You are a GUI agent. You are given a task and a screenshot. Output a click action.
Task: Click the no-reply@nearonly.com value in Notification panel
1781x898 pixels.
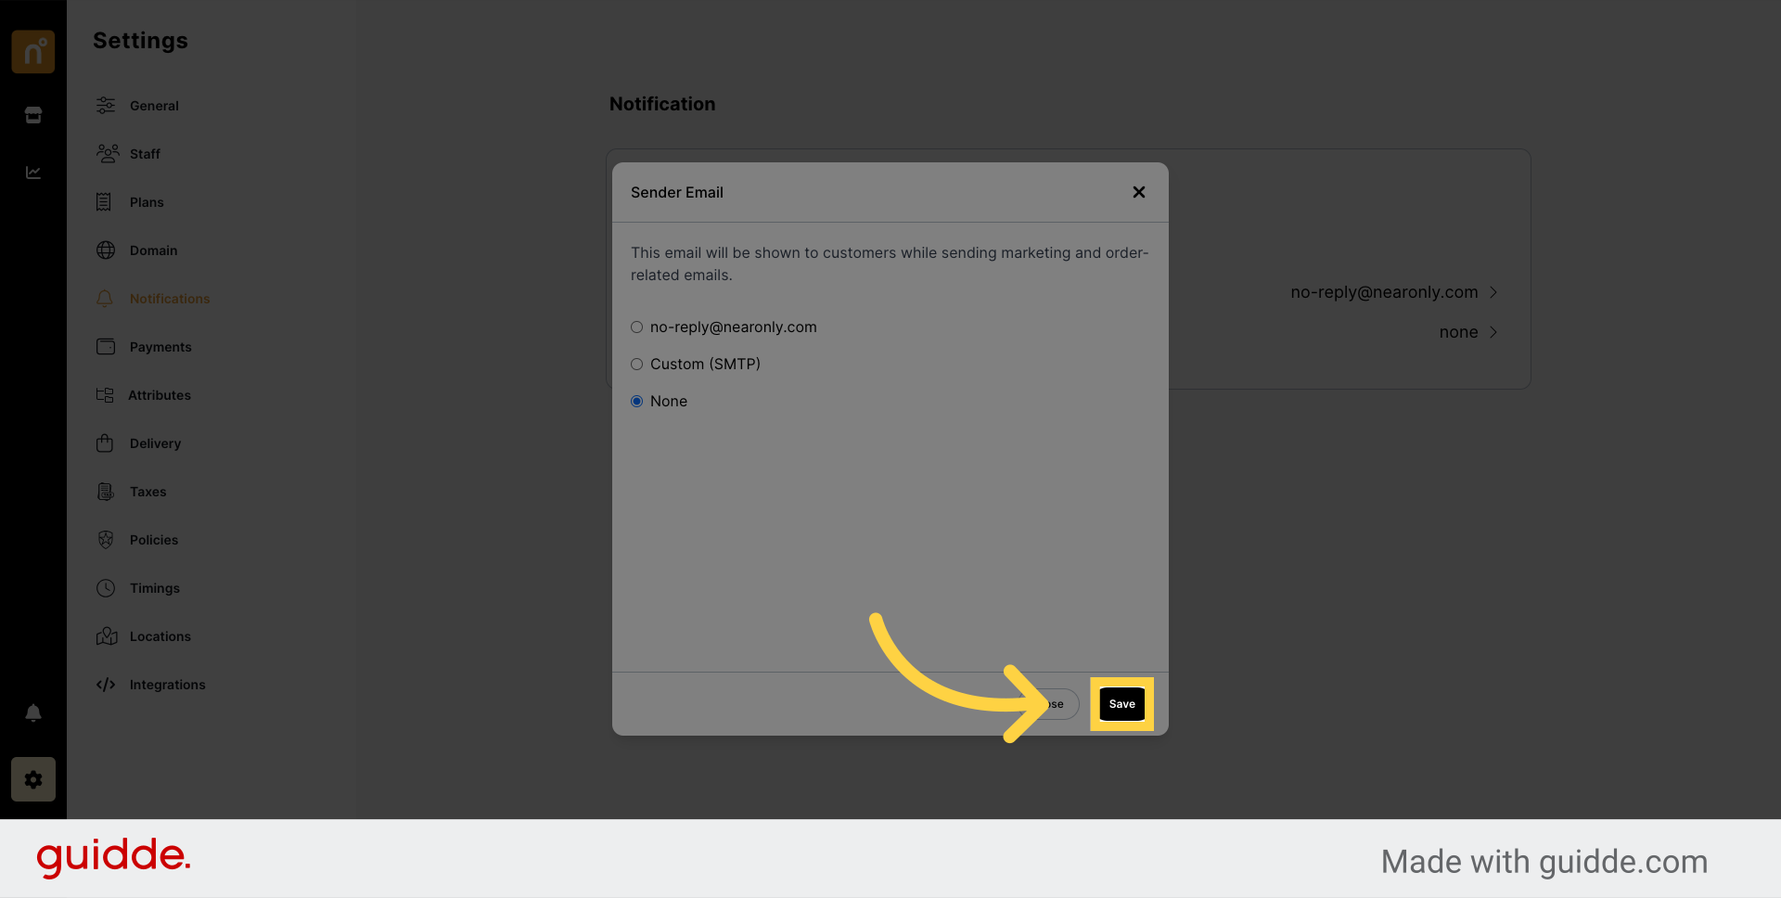[x=1384, y=292]
